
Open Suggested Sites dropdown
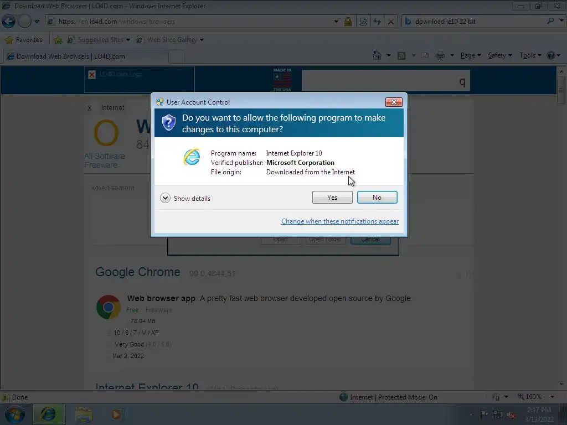(99, 40)
